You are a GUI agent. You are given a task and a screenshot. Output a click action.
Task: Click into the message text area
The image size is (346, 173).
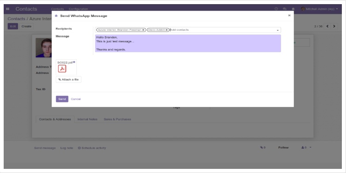pos(188,43)
